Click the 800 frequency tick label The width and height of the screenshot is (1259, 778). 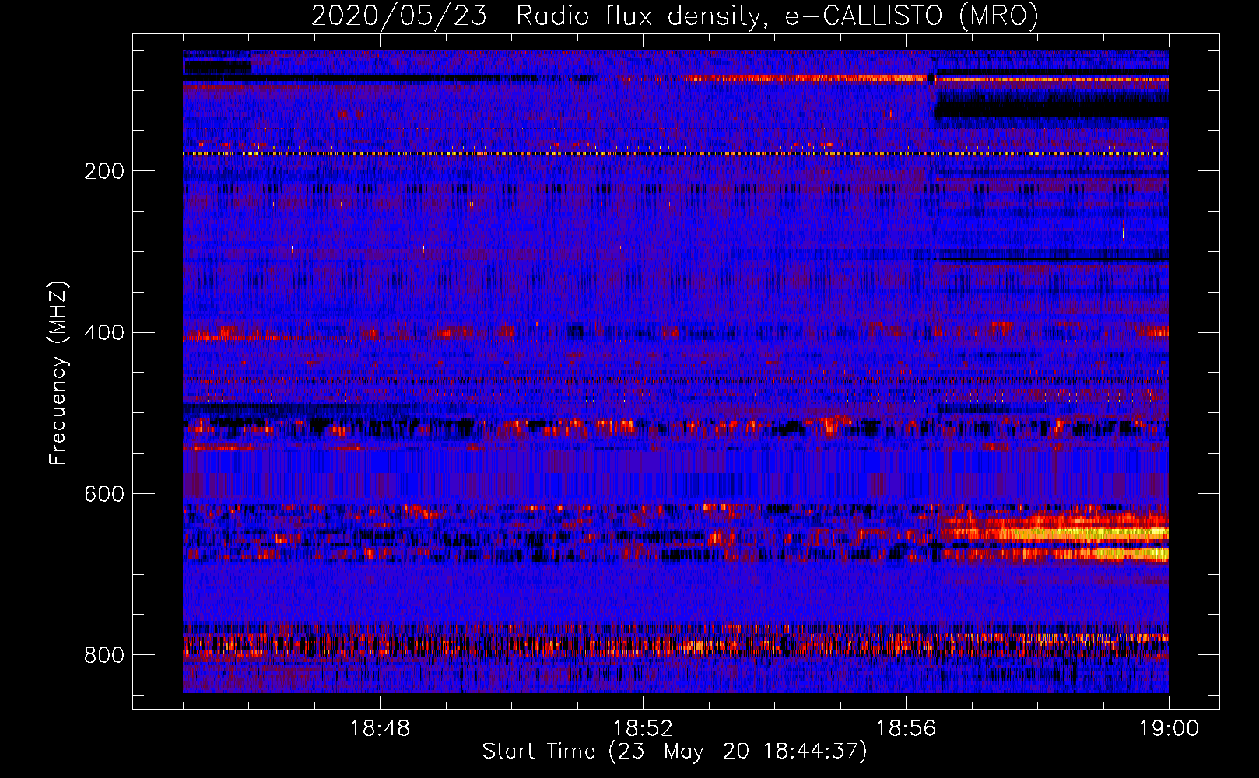point(104,655)
